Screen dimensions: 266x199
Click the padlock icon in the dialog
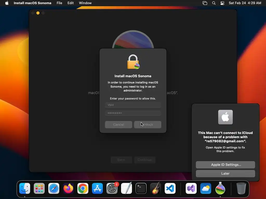point(133,62)
